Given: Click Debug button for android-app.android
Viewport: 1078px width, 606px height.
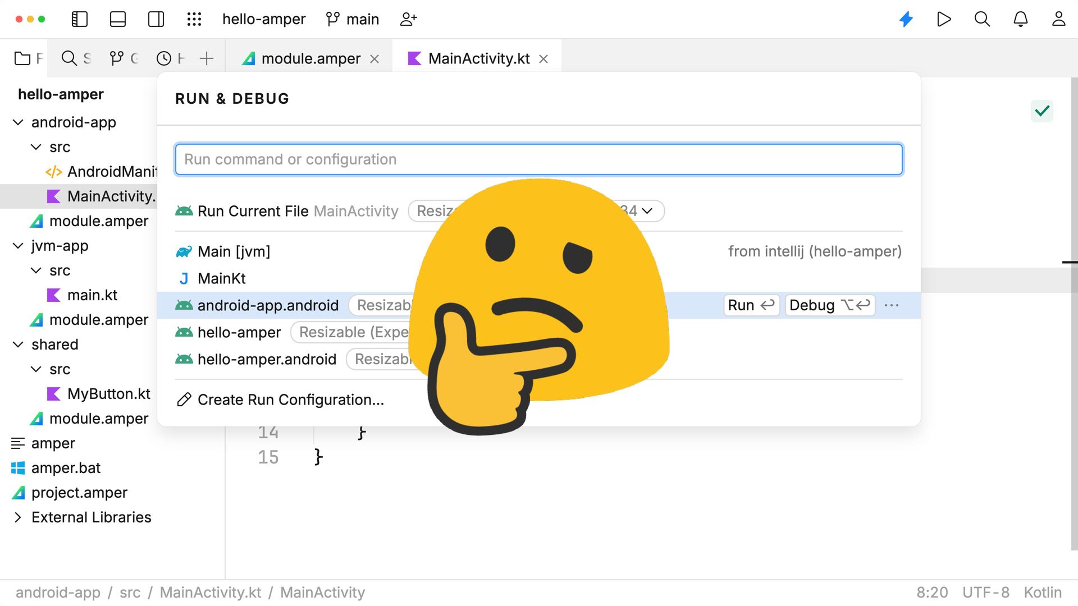Looking at the screenshot, I should point(830,305).
